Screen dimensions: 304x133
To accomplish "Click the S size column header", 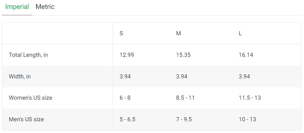I will pos(121,33).
